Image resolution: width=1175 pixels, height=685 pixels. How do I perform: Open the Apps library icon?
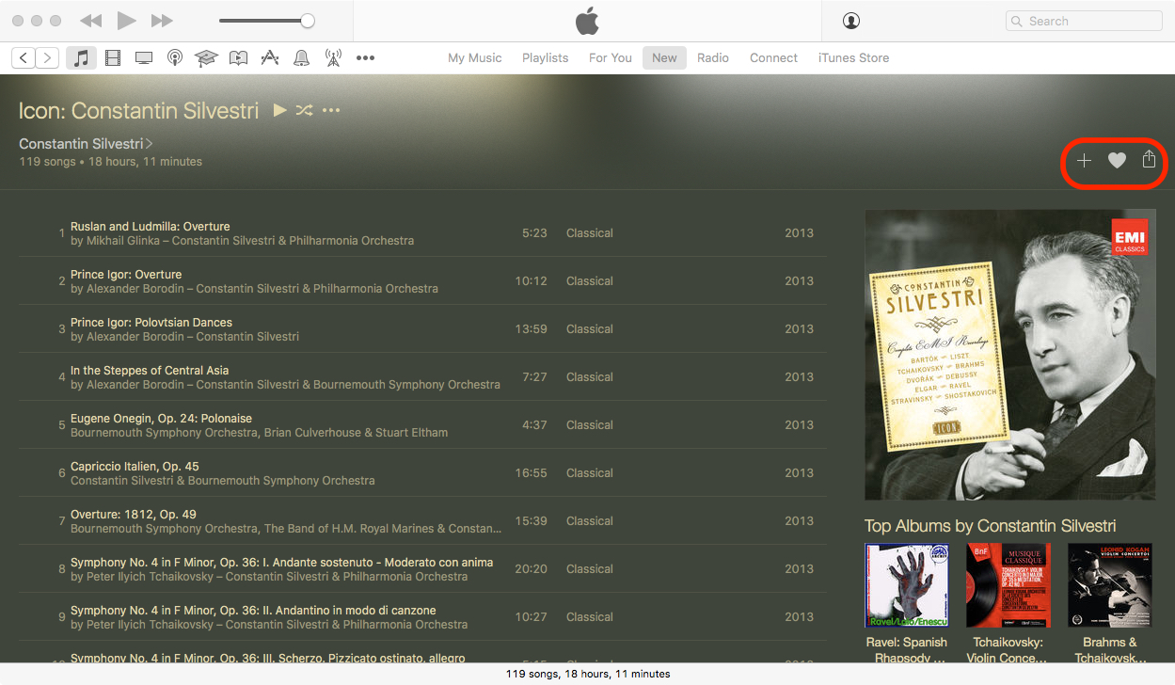[x=270, y=58]
